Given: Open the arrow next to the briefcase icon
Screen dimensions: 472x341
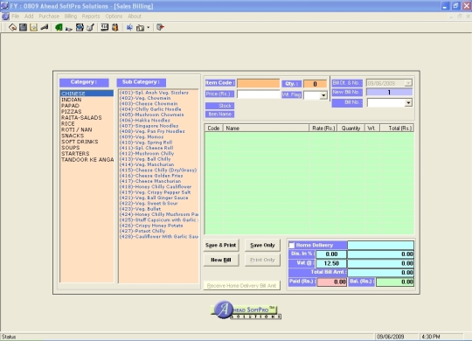Looking at the screenshot, I should tap(148, 28).
